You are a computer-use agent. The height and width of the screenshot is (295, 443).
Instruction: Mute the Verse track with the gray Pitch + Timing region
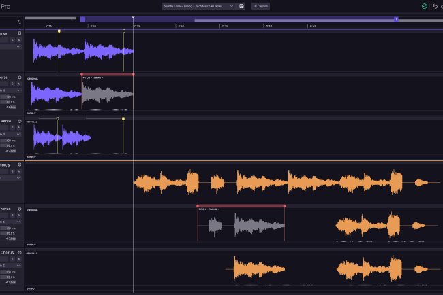click(19, 84)
